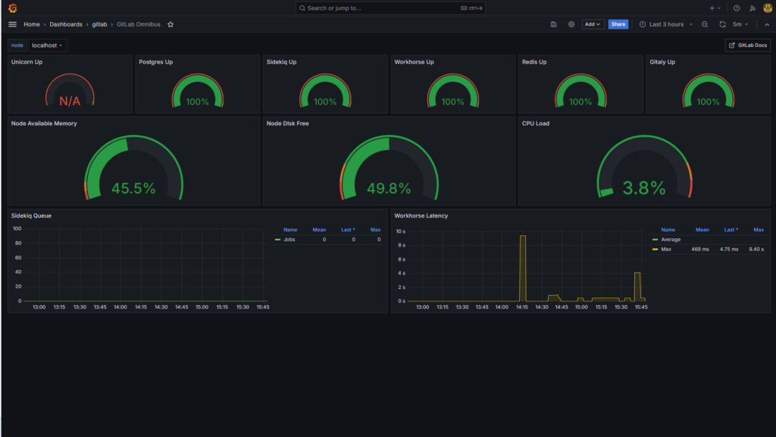
Task: Open the Grafana home logo
Action: tap(13, 8)
